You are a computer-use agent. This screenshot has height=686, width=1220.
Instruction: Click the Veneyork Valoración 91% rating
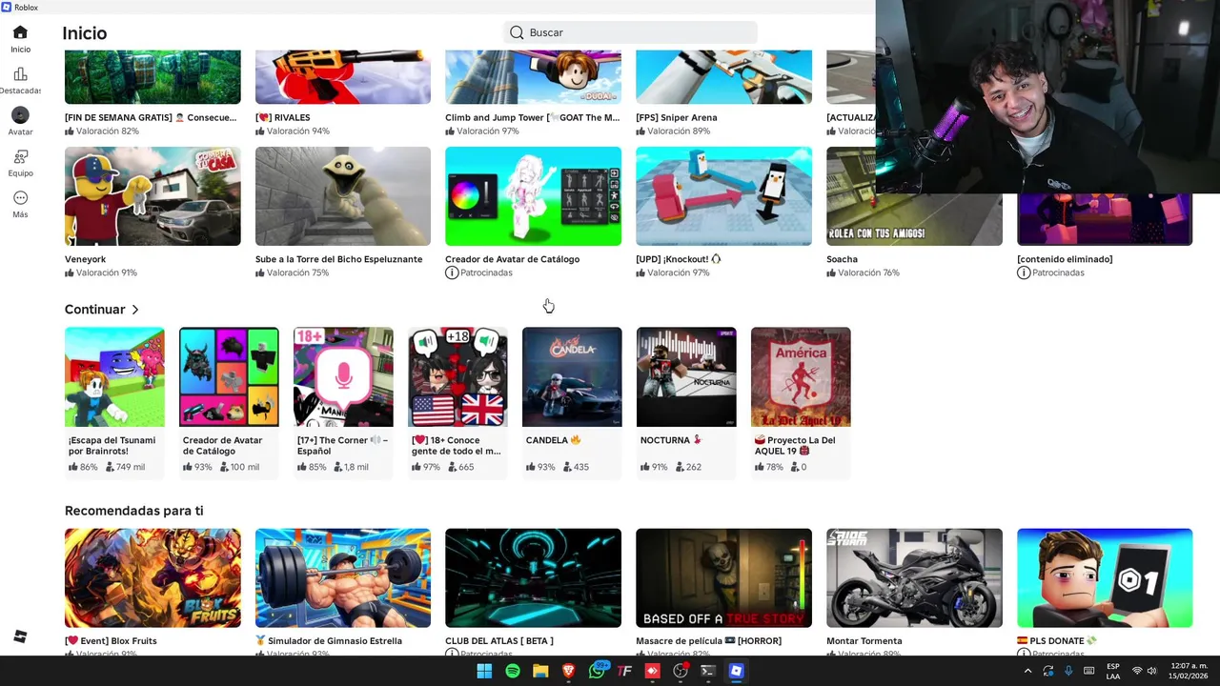point(101,272)
